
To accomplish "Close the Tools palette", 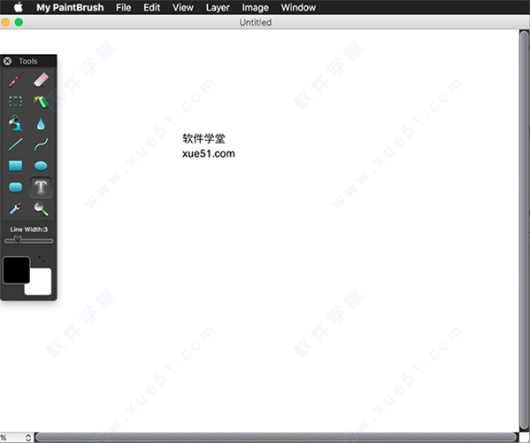I will click(7, 61).
